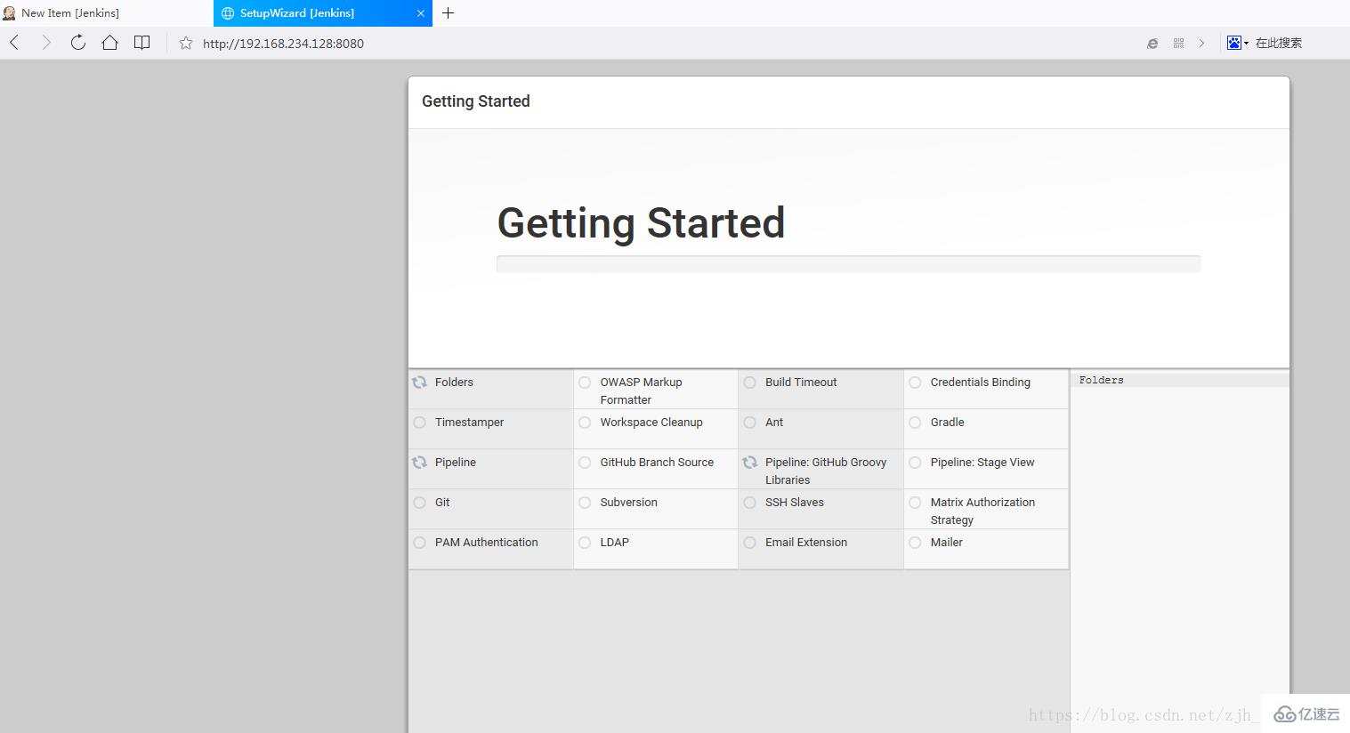Click the Mailer status circle

pyautogui.click(x=915, y=543)
